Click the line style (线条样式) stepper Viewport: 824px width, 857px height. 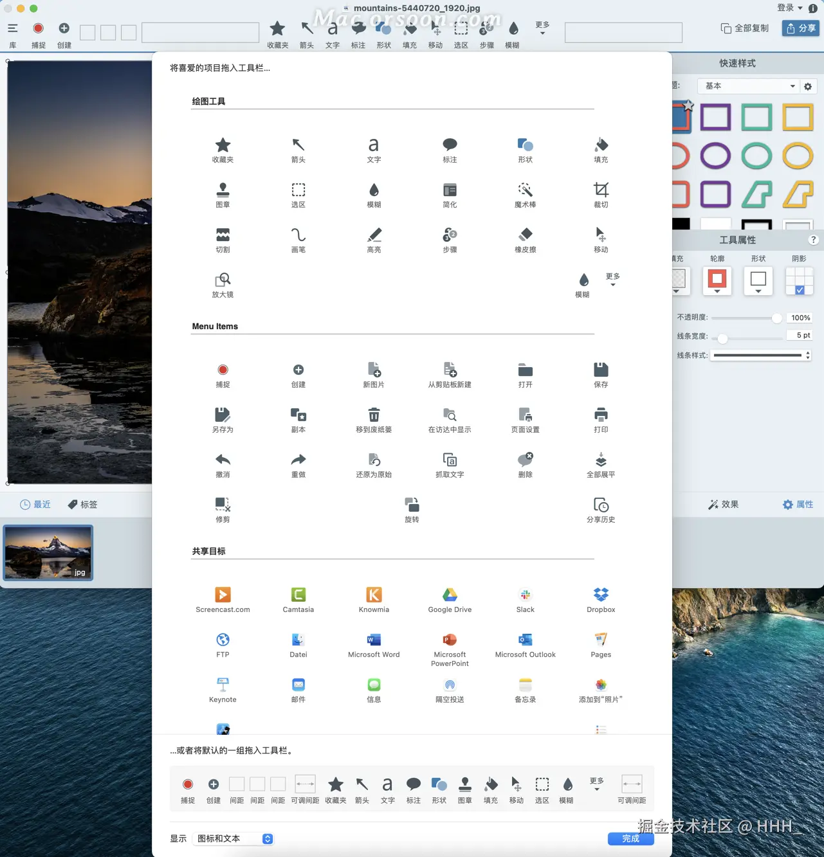808,355
